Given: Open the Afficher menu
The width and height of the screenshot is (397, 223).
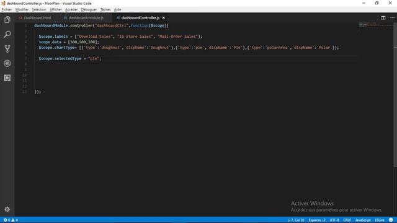Looking at the screenshot, I should (56, 10).
